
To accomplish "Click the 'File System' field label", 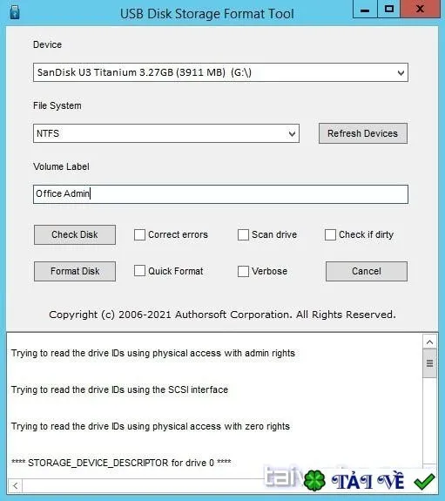I will (57, 105).
